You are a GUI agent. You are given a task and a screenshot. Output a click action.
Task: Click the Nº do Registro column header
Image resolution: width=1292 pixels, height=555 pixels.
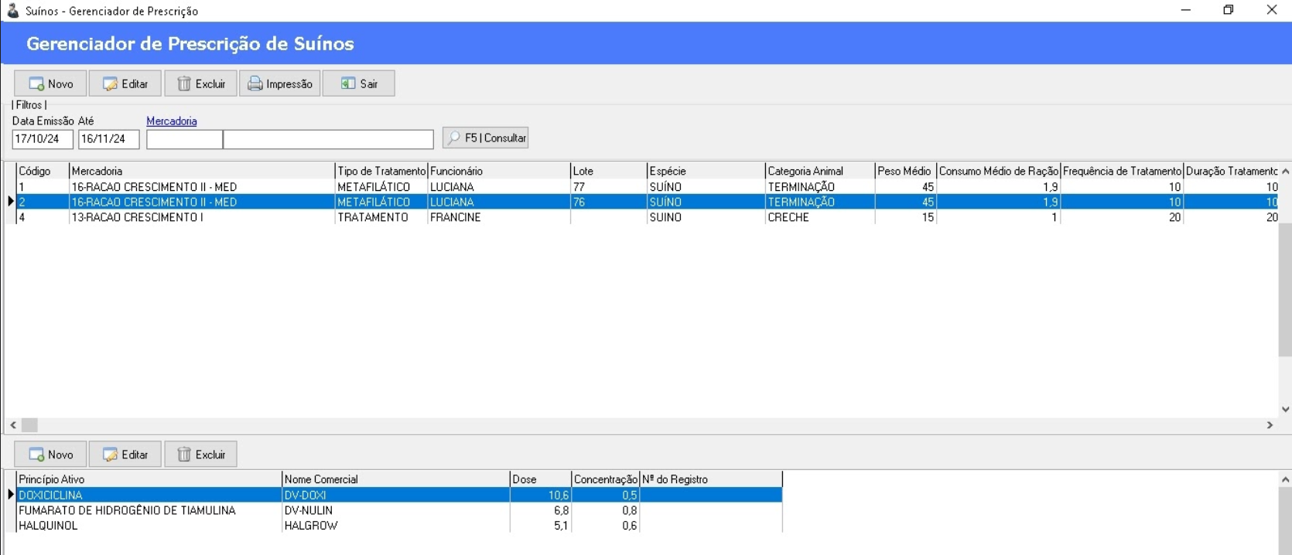pos(711,479)
